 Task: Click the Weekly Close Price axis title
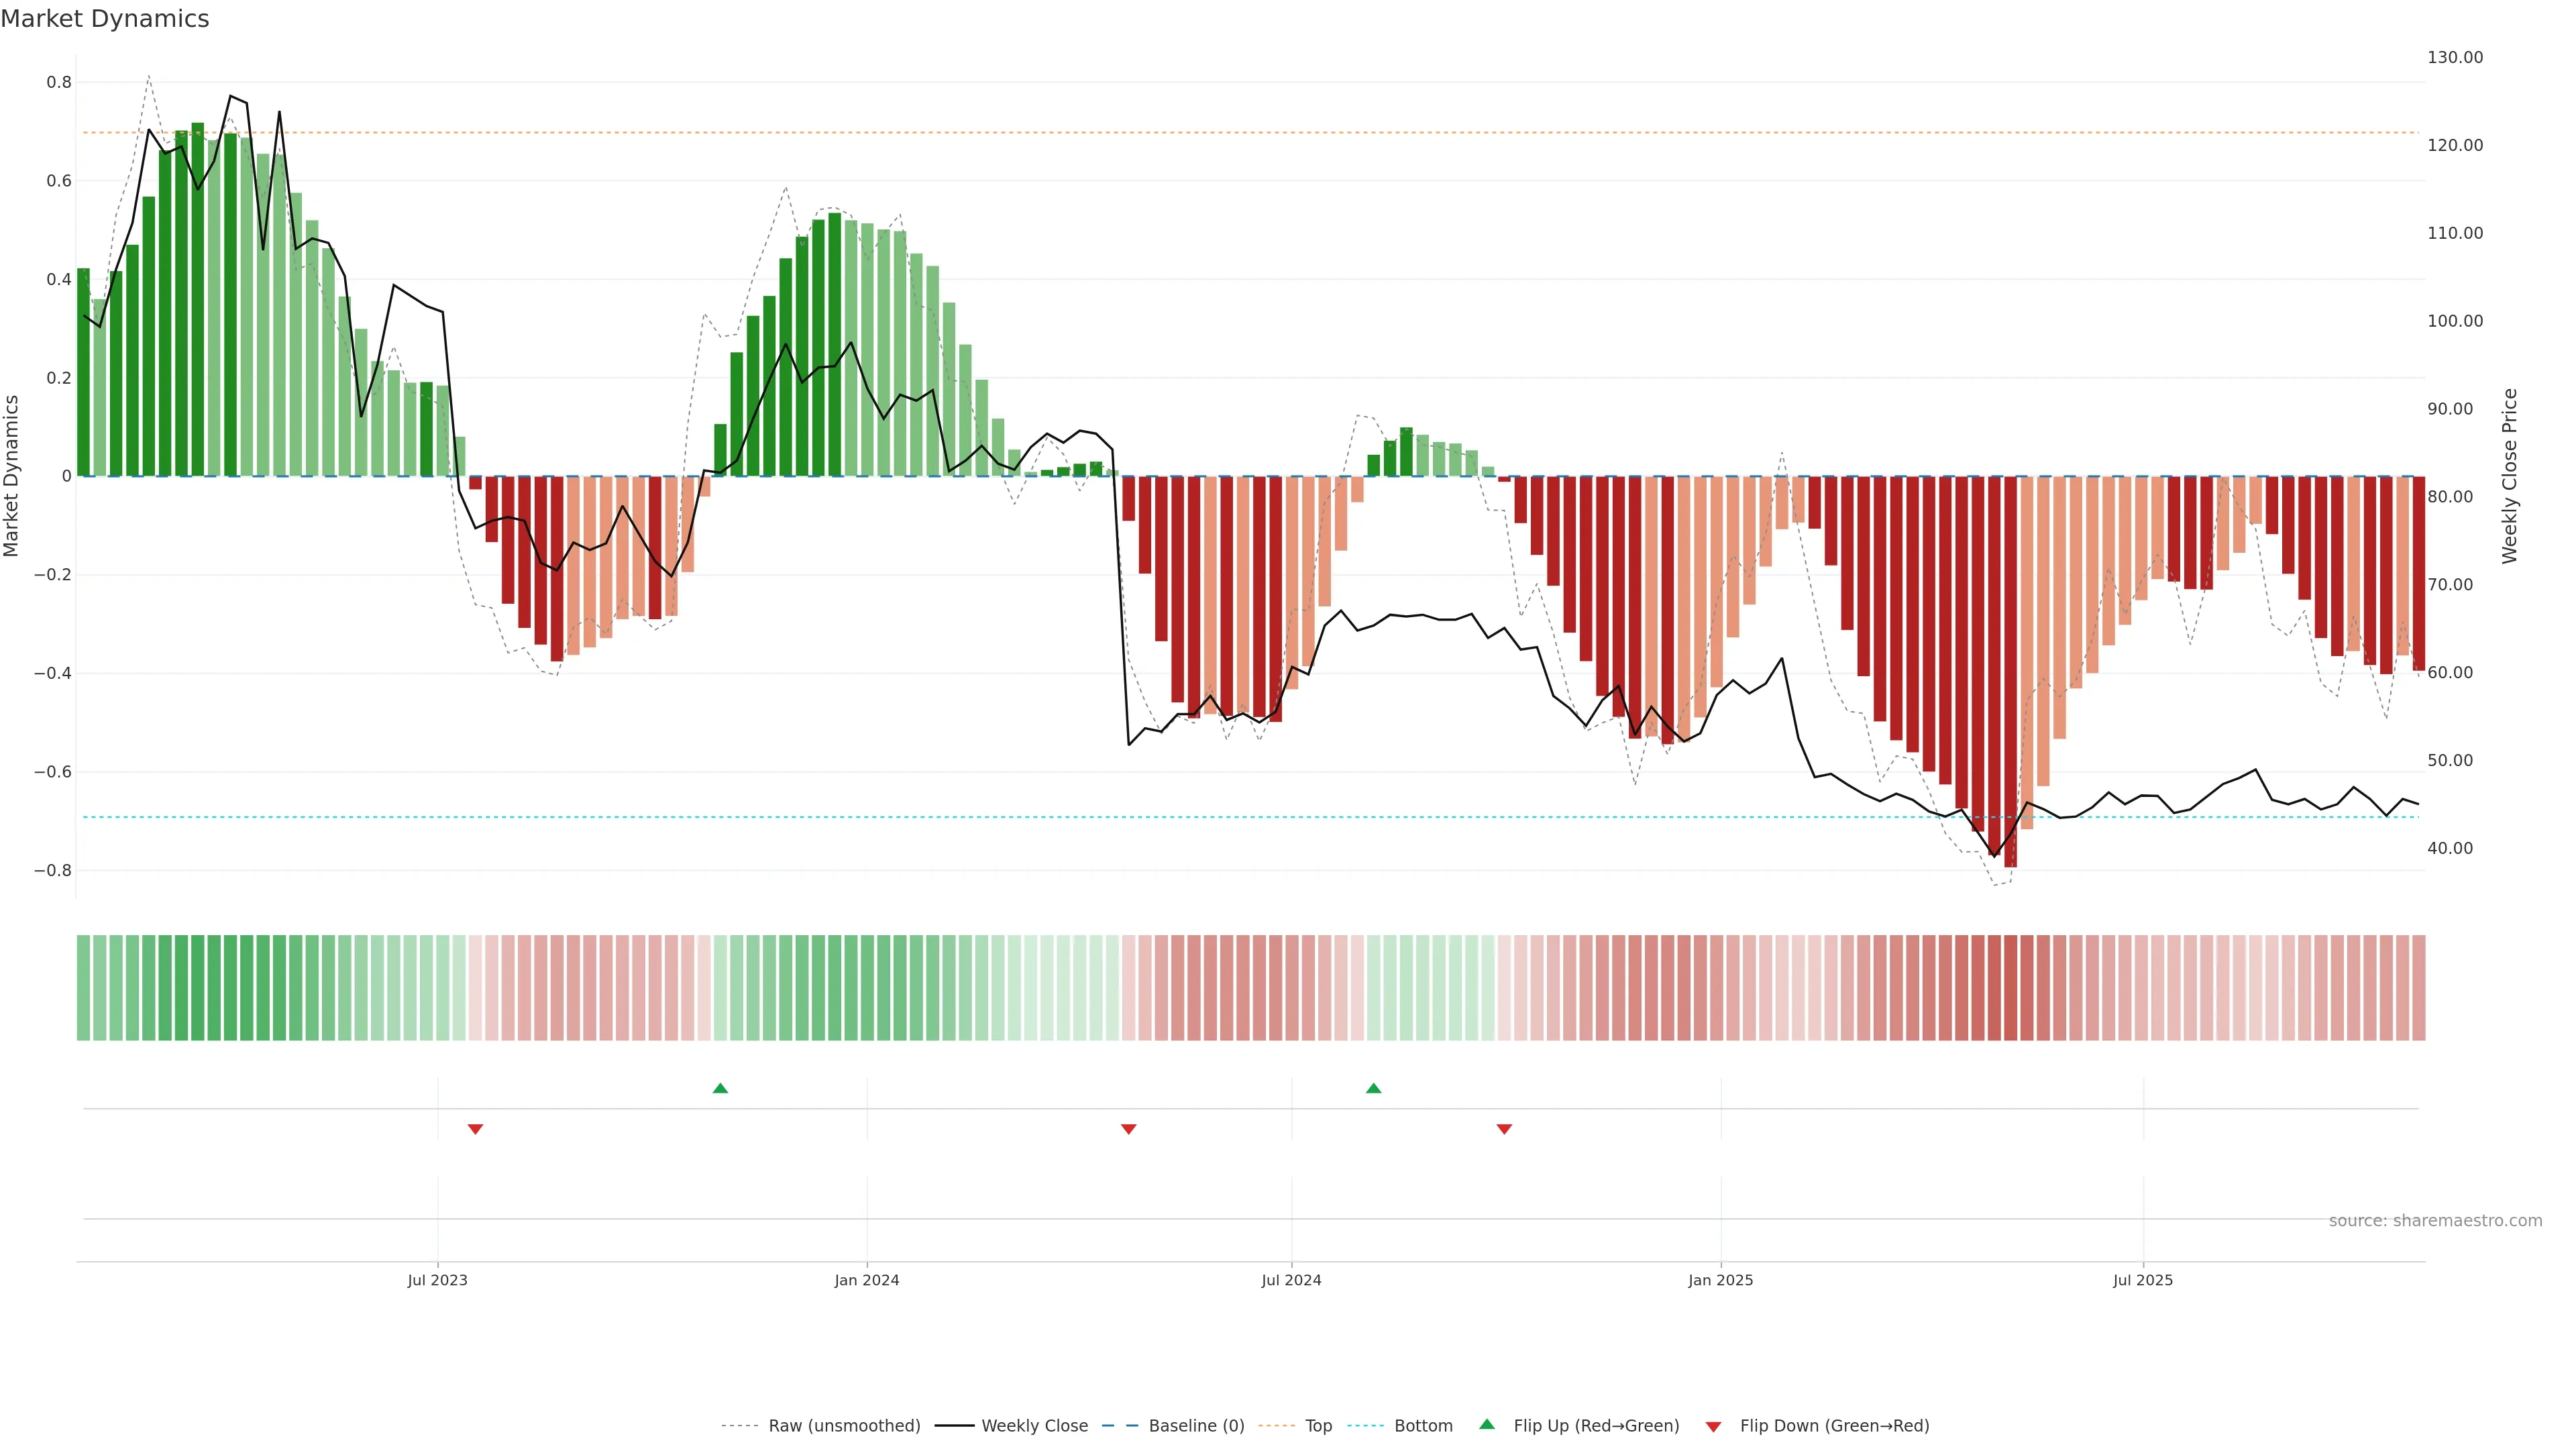click(2509, 476)
